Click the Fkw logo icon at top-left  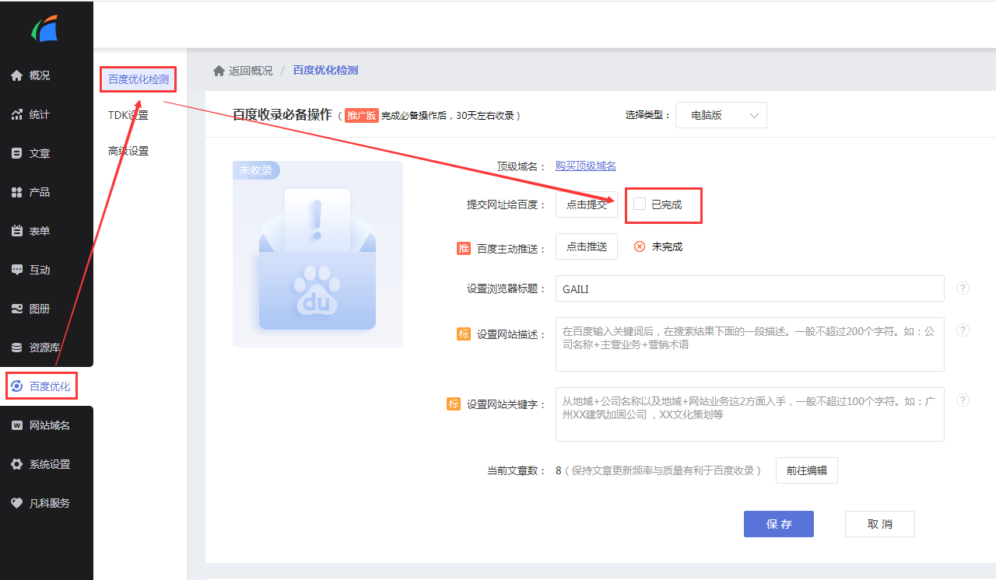pyautogui.click(x=45, y=29)
